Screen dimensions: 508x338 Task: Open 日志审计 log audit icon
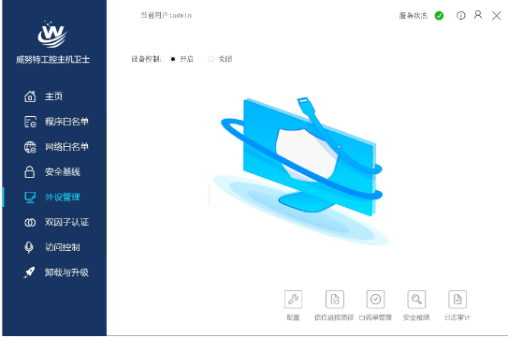pyautogui.click(x=457, y=299)
